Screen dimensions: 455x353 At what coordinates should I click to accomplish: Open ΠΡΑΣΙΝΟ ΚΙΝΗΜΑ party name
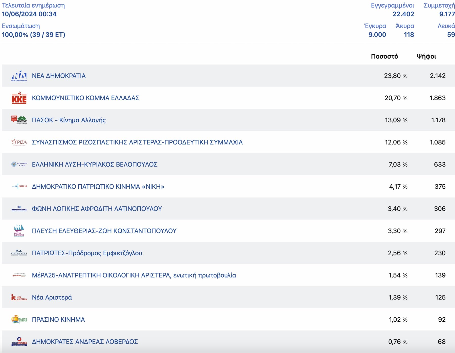pos(58,319)
